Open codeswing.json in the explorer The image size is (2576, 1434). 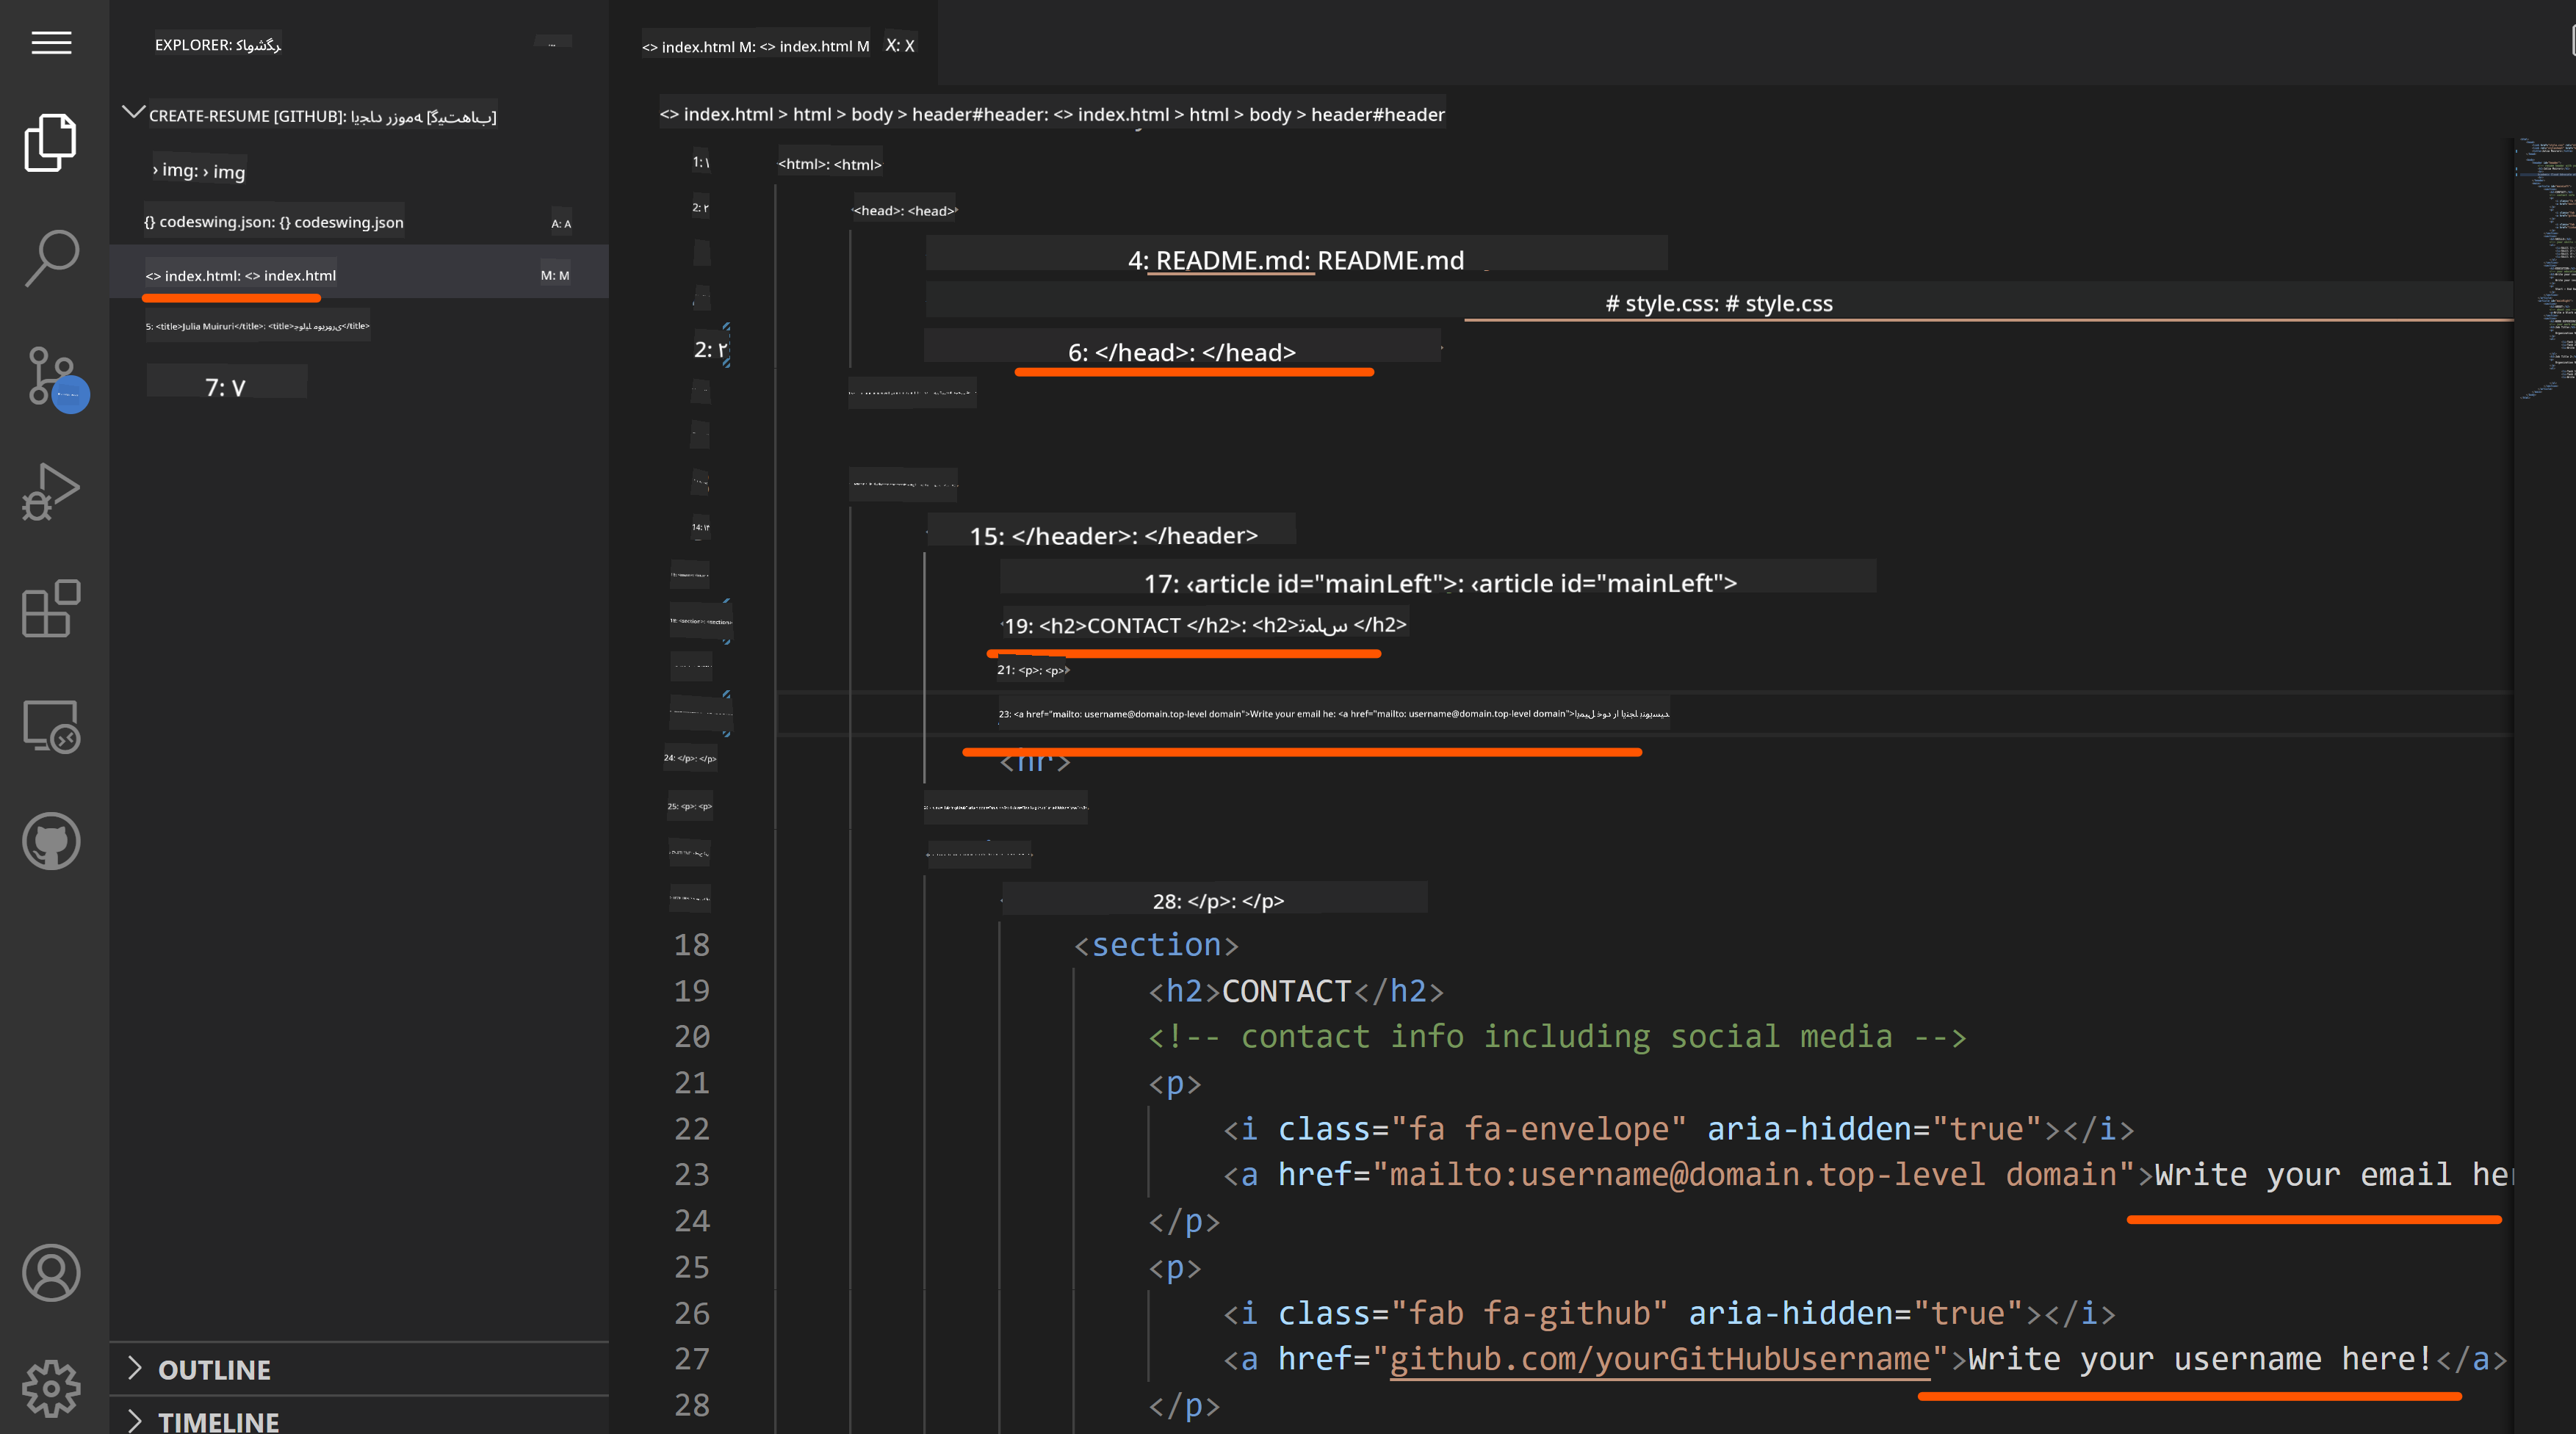pyautogui.click(x=275, y=222)
